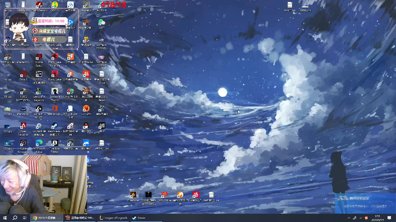Click the taskbar clock and date
This screenshot has width=396, height=222.
click(x=378, y=218)
